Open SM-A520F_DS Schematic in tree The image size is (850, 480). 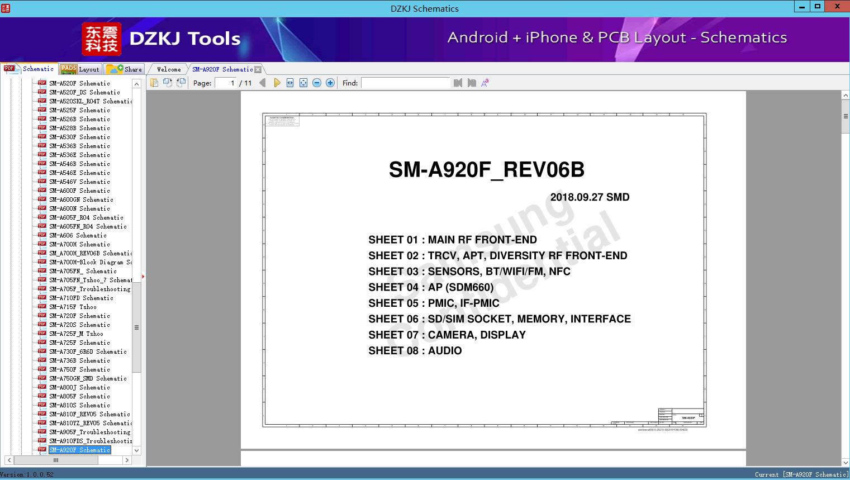[x=84, y=92]
